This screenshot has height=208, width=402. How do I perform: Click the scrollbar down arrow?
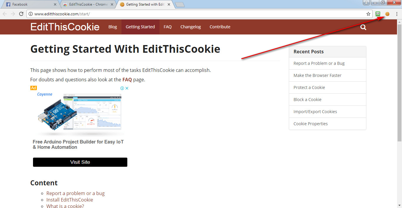[399, 205]
